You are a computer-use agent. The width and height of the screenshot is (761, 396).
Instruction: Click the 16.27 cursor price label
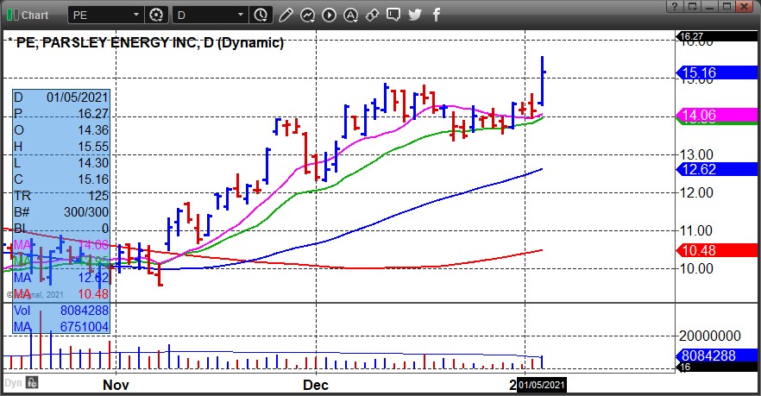tap(716, 36)
